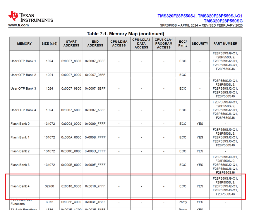Click size value 32768 for Flash Bank 4
The width and height of the screenshot is (254, 210).
point(49,186)
